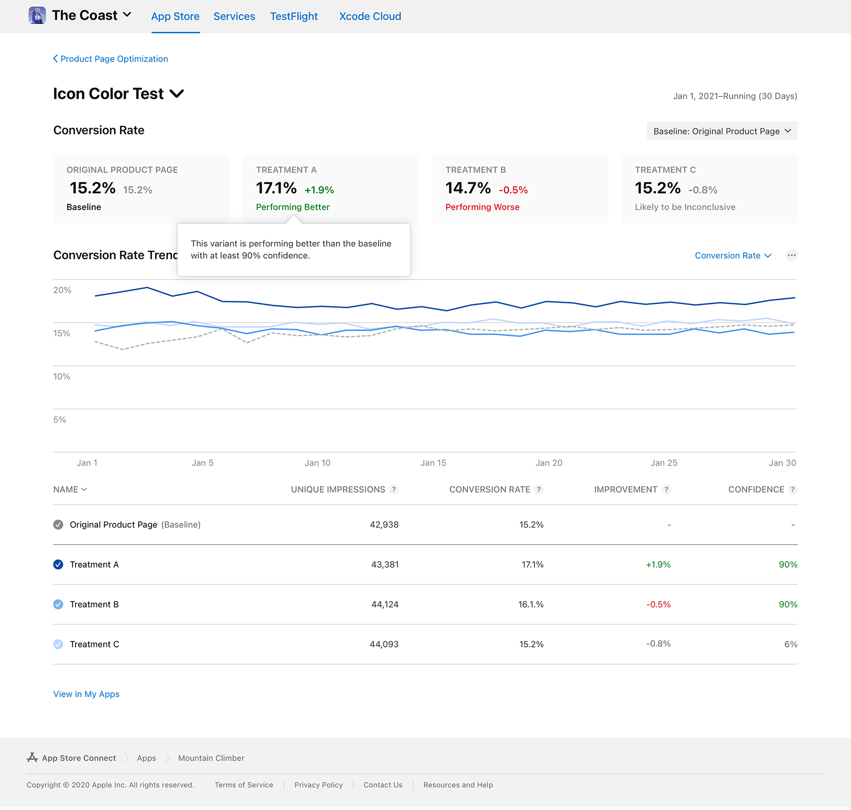
Task: Click The Coast app icon in the header
Action: tap(36, 16)
